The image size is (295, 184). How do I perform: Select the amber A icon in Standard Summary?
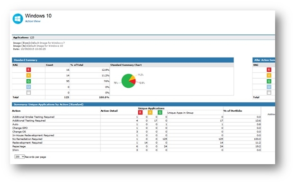coord(28,75)
